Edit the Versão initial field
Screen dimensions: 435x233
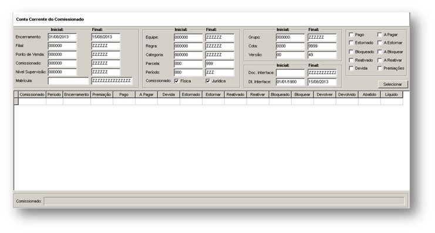(x=291, y=55)
